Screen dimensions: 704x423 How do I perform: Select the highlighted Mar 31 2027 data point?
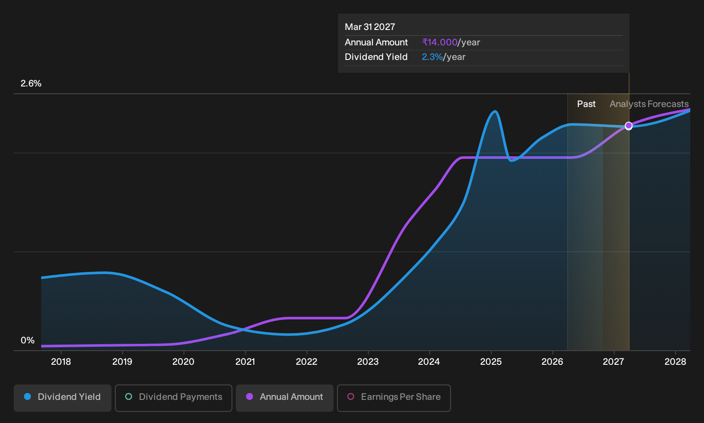coord(629,126)
